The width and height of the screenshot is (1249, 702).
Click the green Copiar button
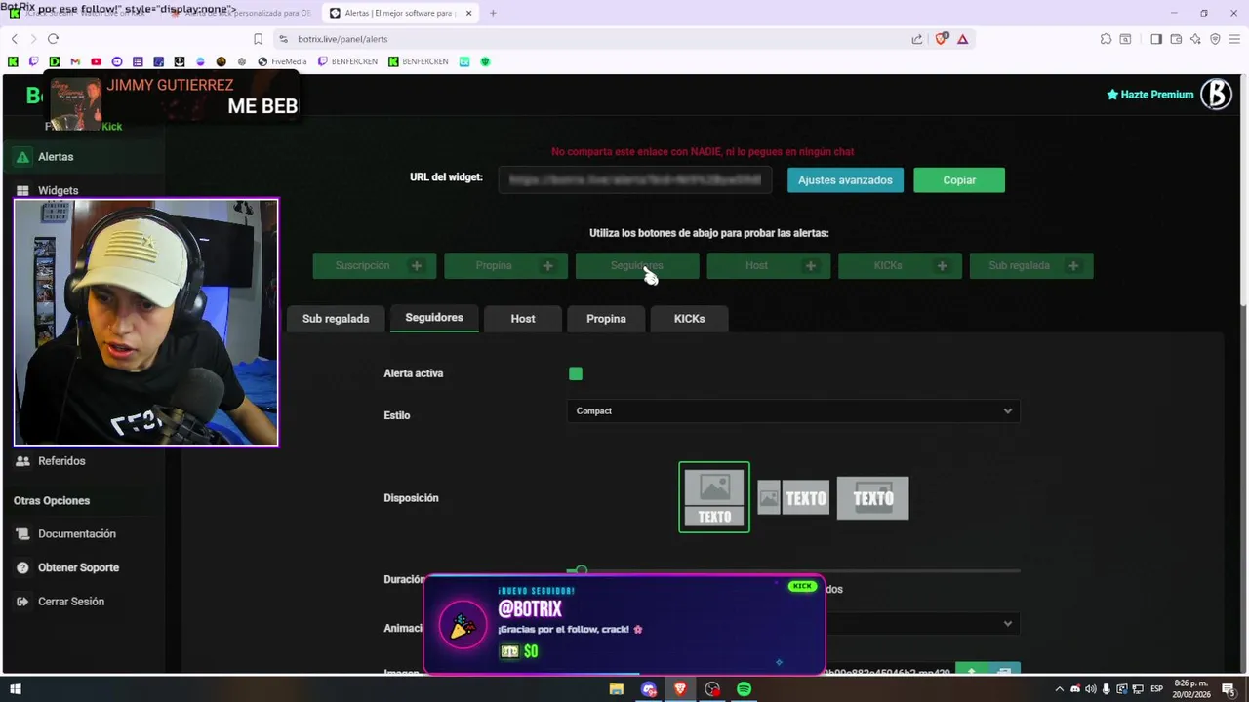pyautogui.click(x=959, y=180)
